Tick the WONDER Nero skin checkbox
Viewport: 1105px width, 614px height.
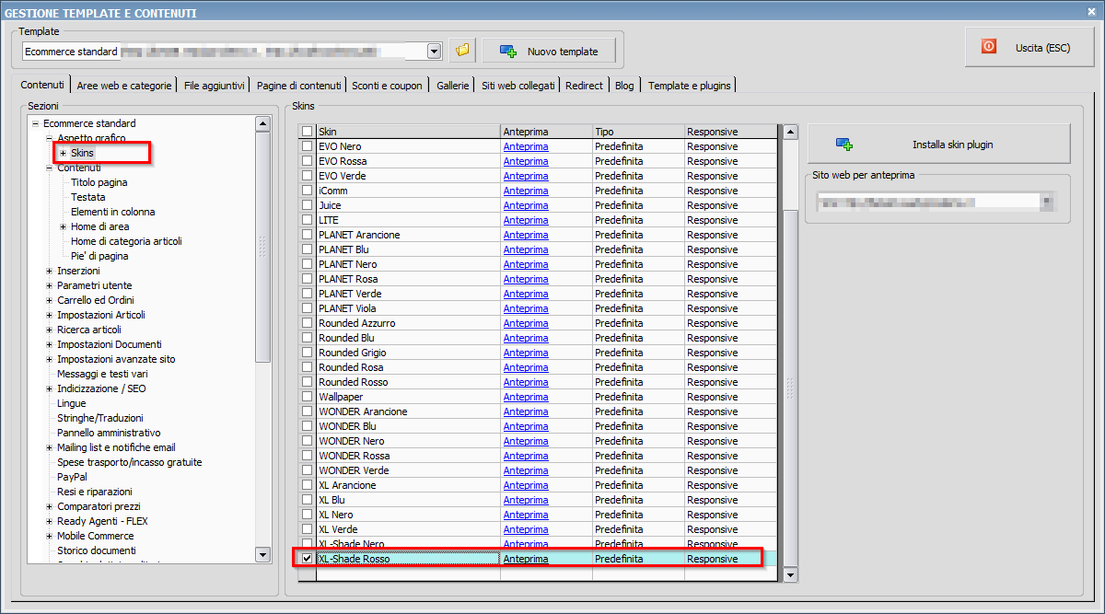point(308,441)
